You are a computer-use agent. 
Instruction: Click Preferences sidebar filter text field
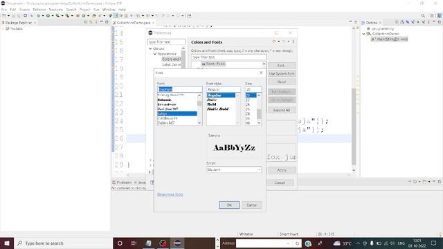166,41
